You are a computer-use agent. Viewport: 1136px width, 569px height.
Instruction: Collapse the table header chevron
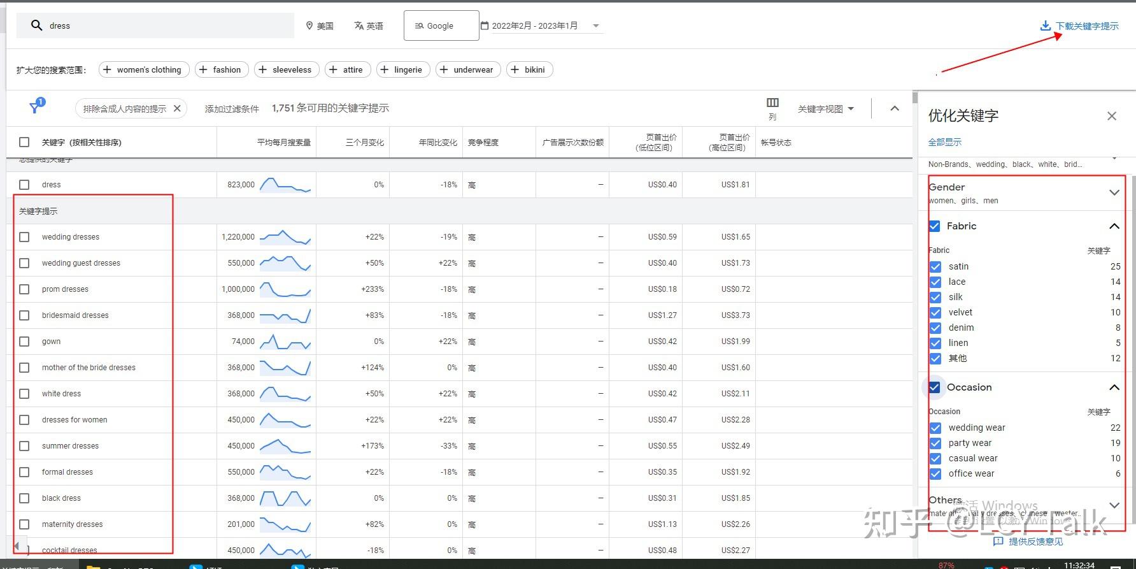(895, 108)
